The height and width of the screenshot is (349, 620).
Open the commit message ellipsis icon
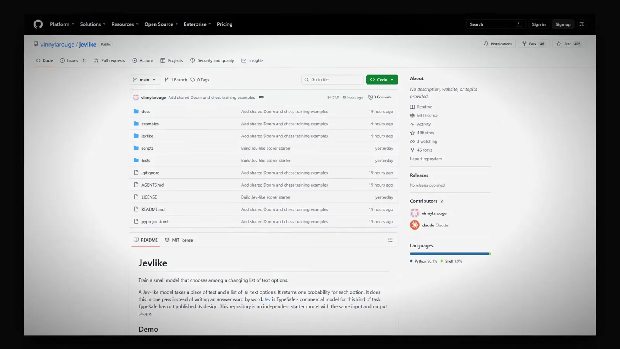[x=261, y=97]
